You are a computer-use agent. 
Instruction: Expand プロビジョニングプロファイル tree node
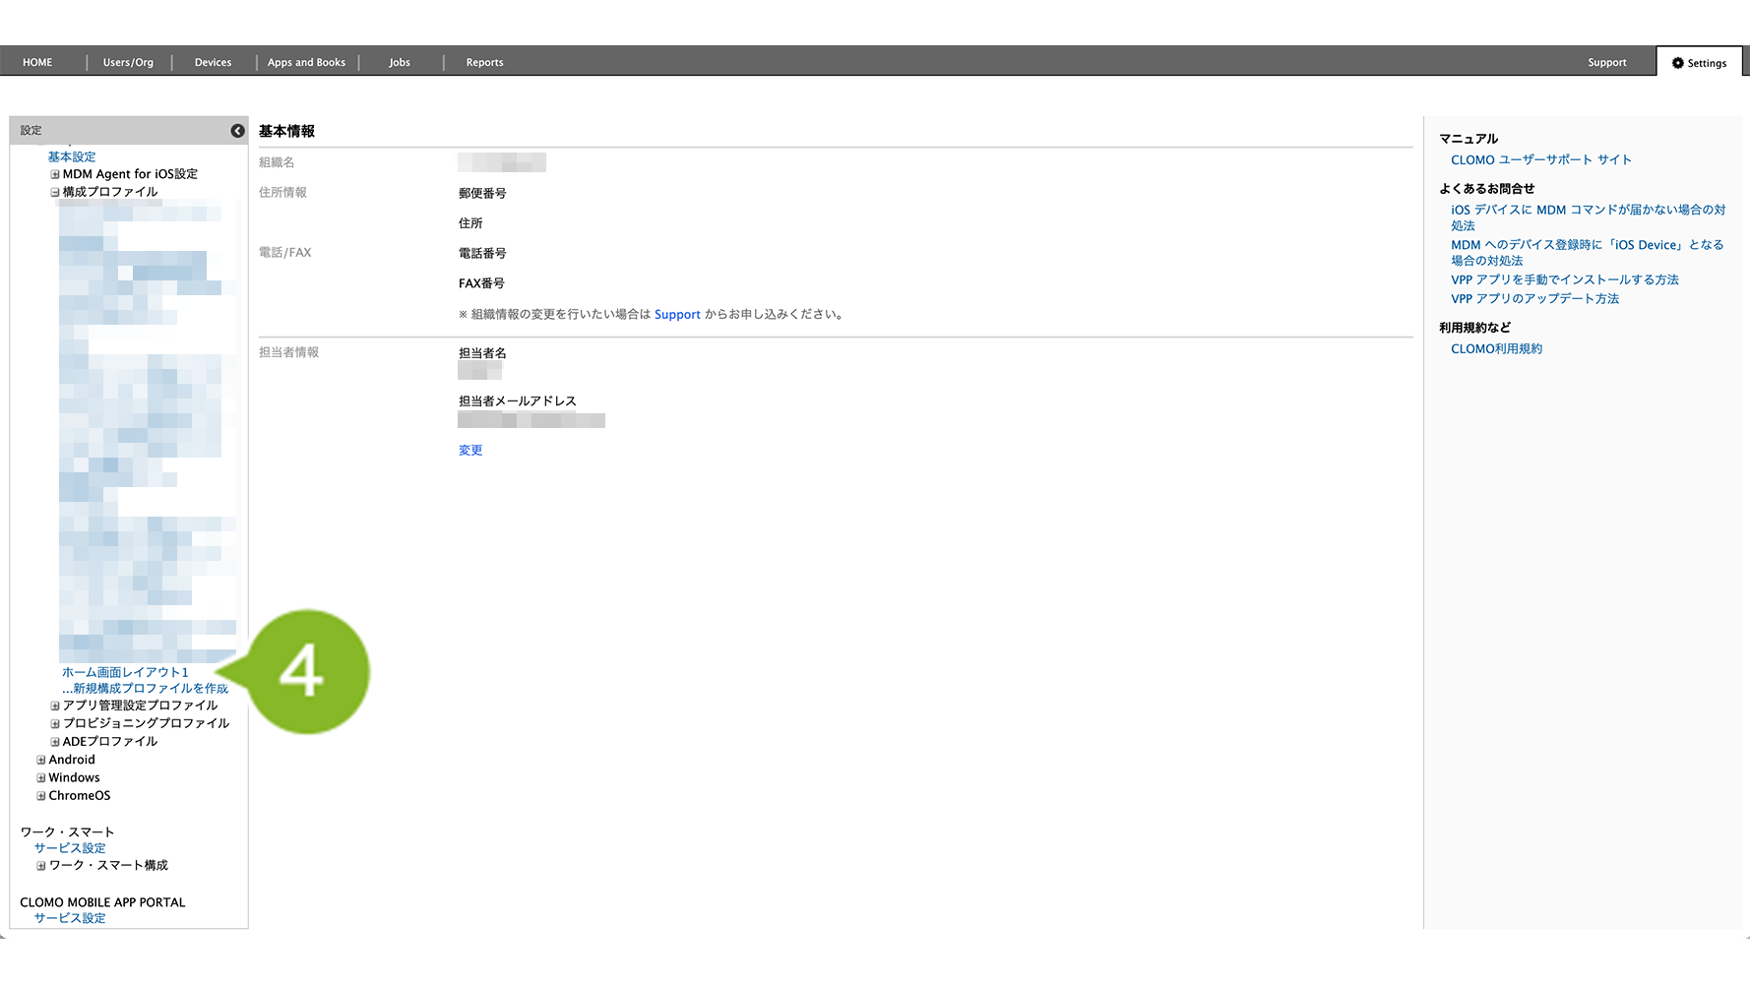click(x=55, y=724)
